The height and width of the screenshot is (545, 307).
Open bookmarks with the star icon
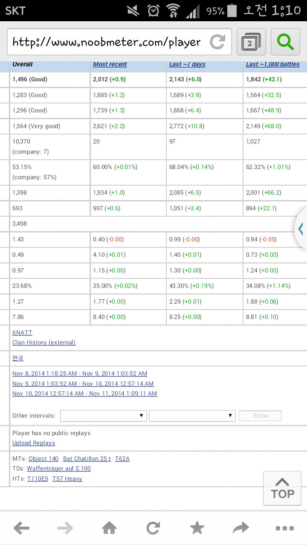(197, 528)
